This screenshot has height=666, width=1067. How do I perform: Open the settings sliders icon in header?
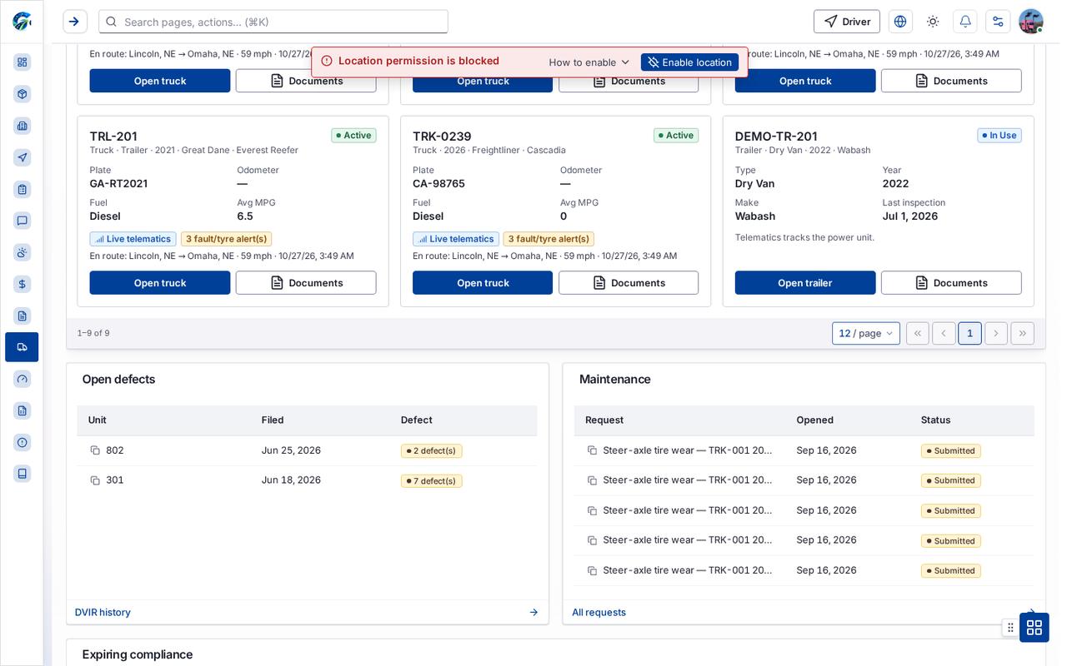(x=998, y=22)
